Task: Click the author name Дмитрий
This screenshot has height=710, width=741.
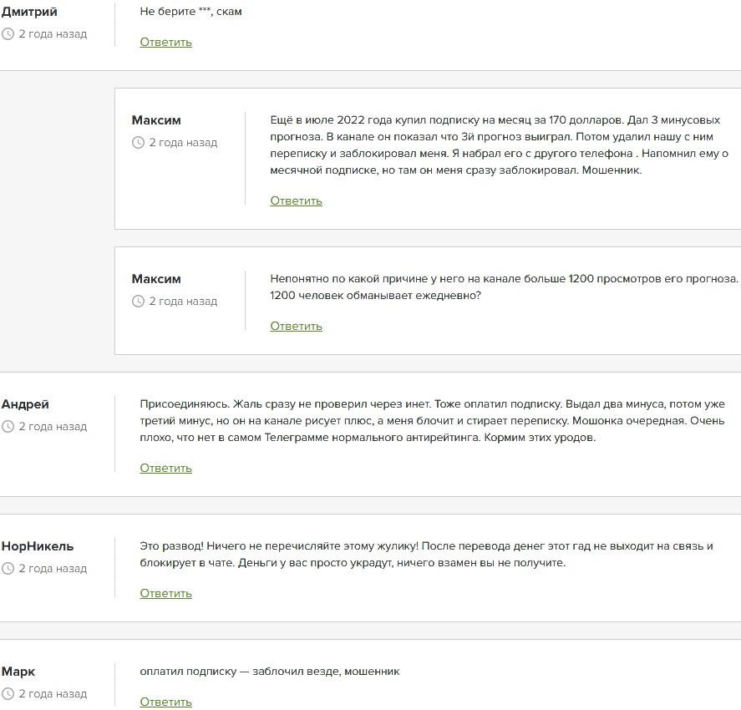Action: 29,12
